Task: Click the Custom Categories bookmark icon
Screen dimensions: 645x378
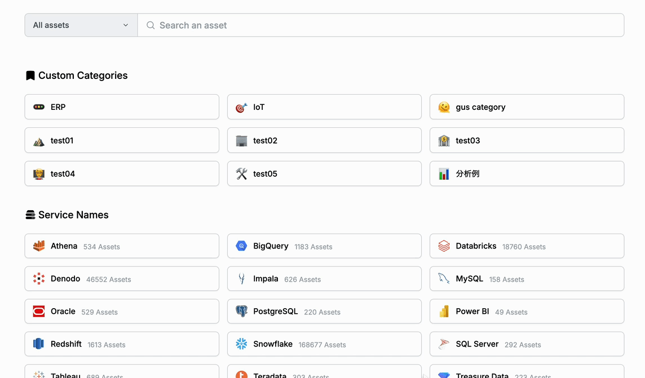Action: (30, 75)
